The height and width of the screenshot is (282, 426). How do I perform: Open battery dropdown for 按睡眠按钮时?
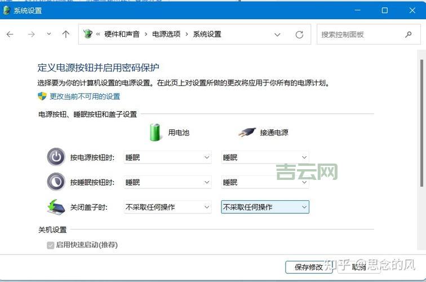point(167,182)
